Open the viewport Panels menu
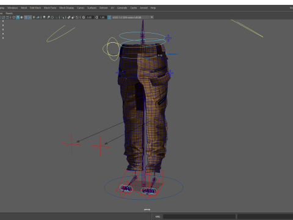Image resolution: width=293 pixels, height=220 pixels. [9, 13]
